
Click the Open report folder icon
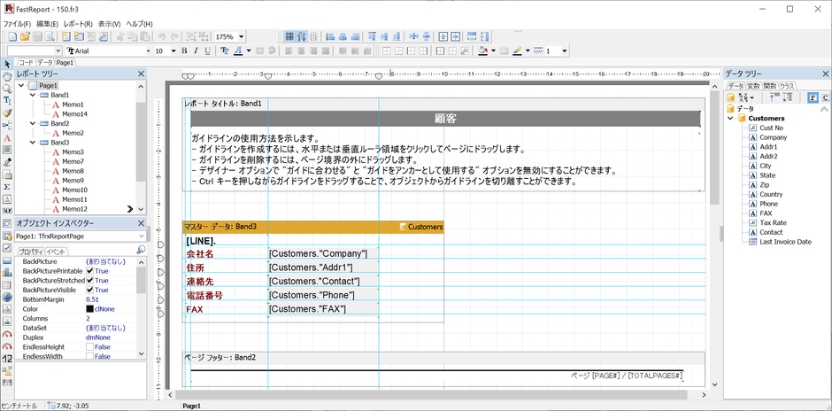point(25,36)
